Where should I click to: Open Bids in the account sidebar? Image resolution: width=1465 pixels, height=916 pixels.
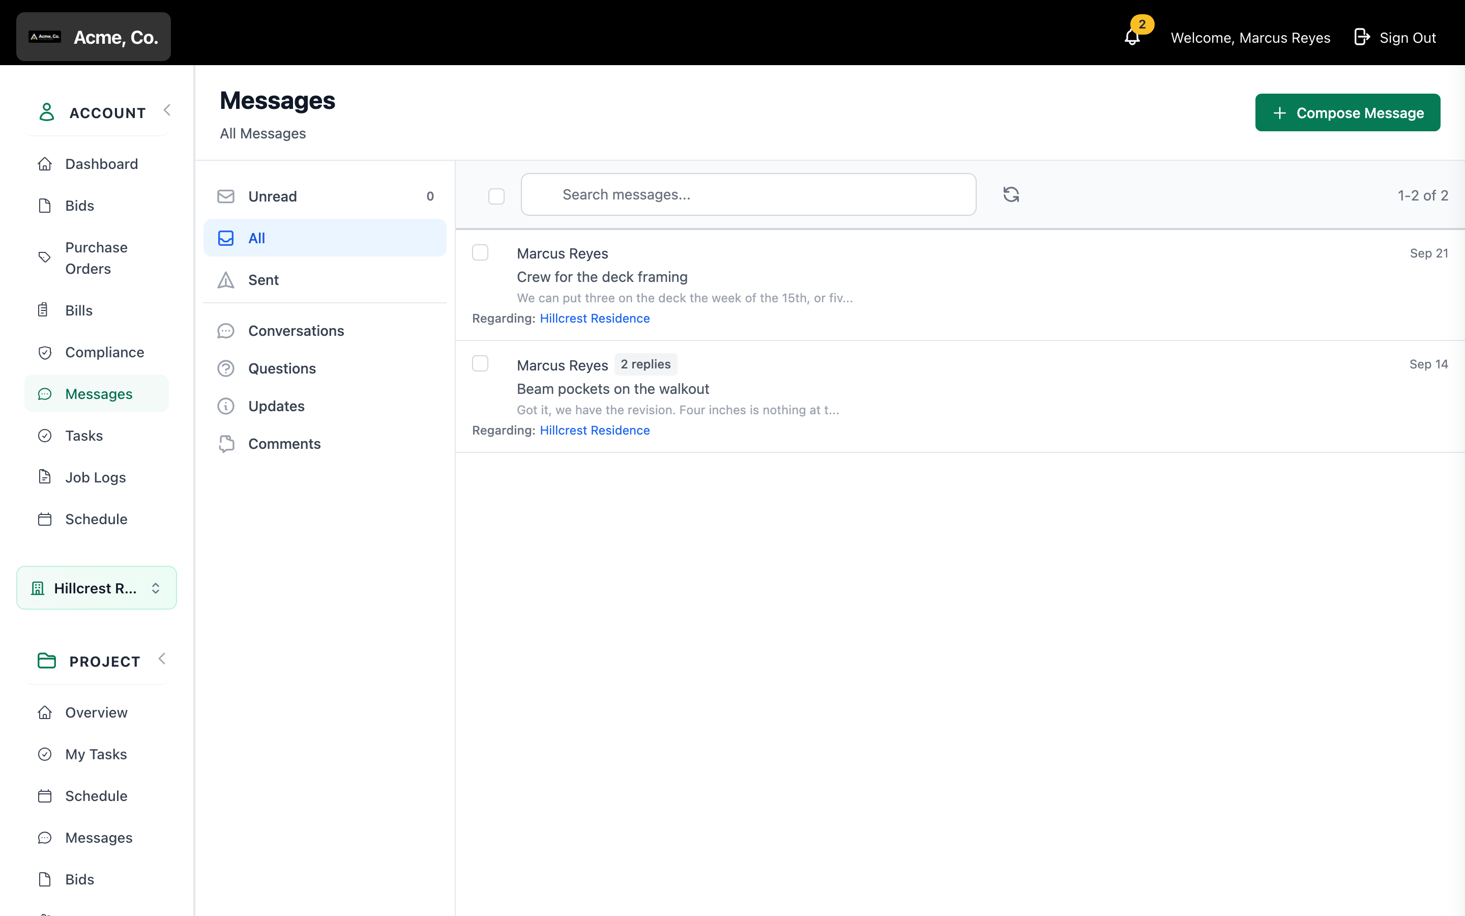pyautogui.click(x=97, y=206)
